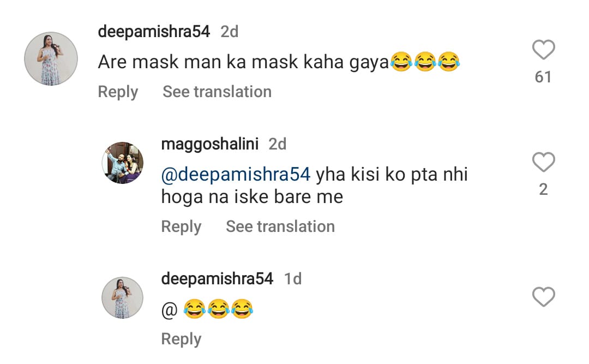Select the laughing emojis in the 1d reply

click(x=218, y=309)
